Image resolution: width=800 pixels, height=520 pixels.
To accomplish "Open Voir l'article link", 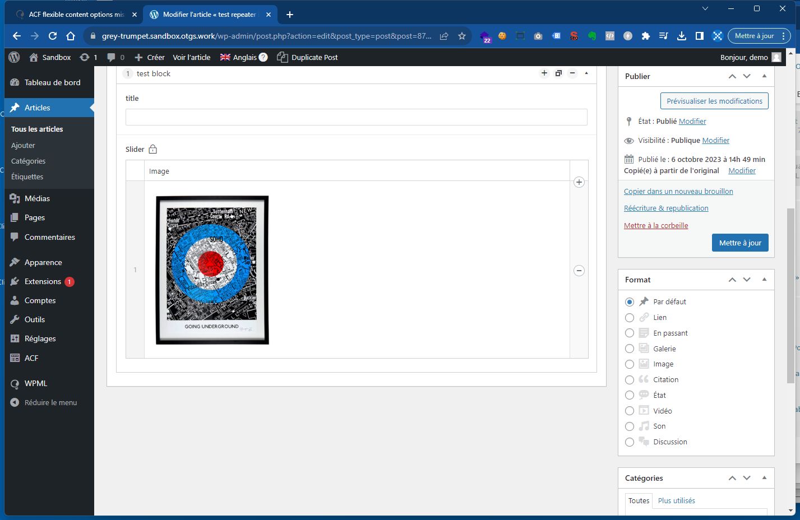I will [x=192, y=57].
